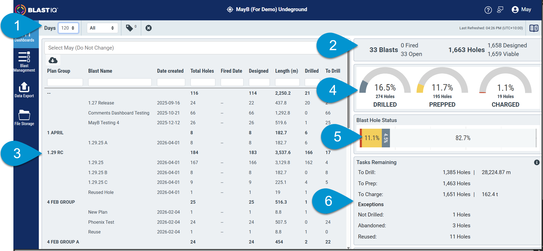The image size is (543, 251).
Task: Open File Storage in sidebar
Action: (x=24, y=118)
